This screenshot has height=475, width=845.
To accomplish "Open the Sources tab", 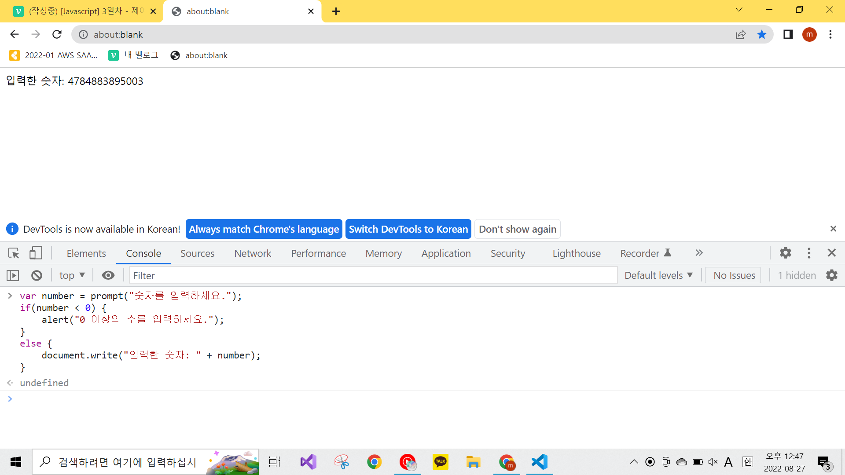I will coord(197,254).
